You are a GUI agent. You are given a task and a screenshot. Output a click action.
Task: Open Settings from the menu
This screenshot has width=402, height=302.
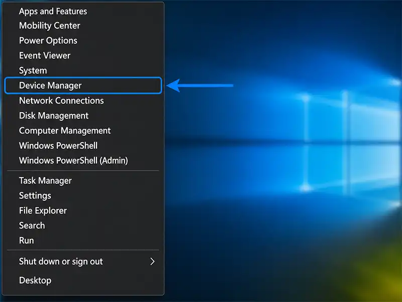83,196
